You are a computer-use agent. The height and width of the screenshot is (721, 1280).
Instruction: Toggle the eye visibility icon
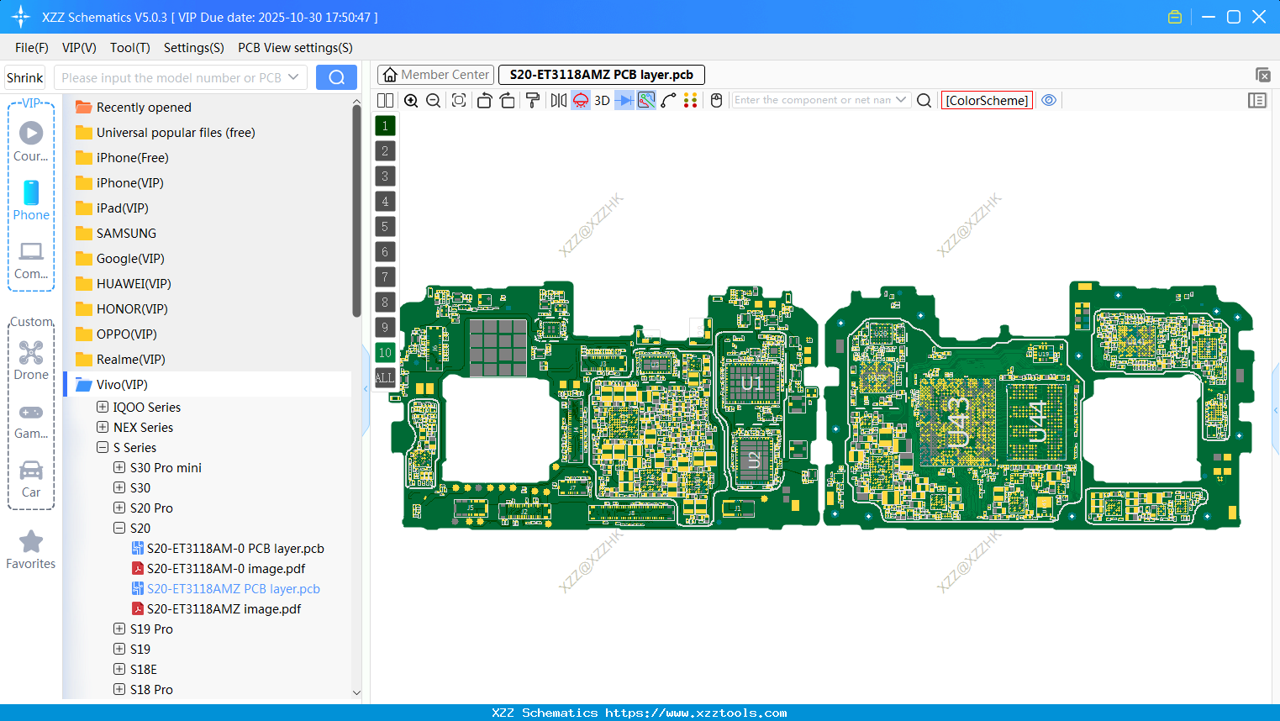point(1049,100)
